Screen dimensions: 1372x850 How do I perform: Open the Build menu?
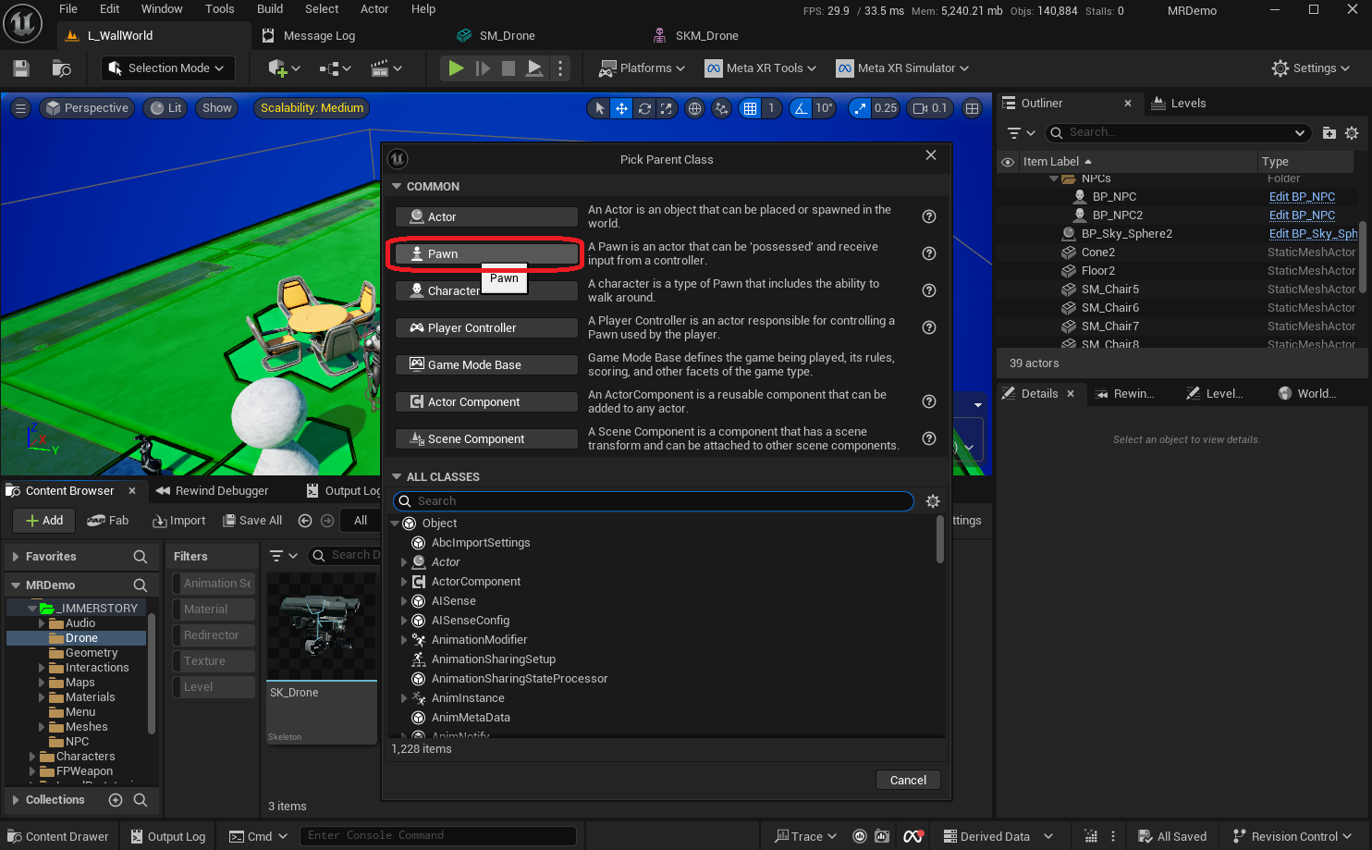(x=270, y=9)
